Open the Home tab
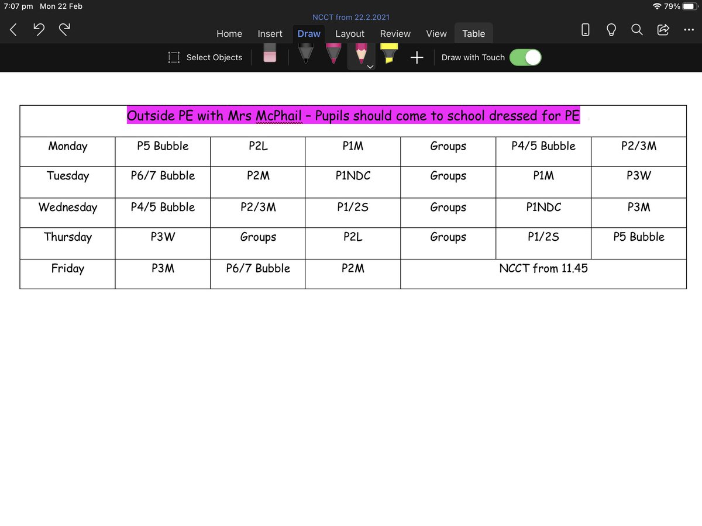Screen dimensions: 702x526 coord(229,34)
